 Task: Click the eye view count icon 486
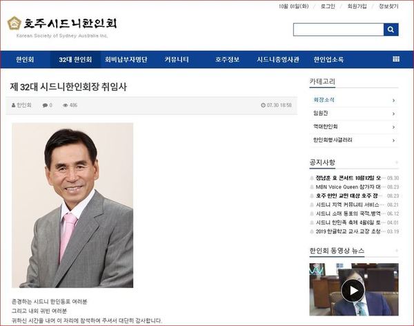coord(65,105)
